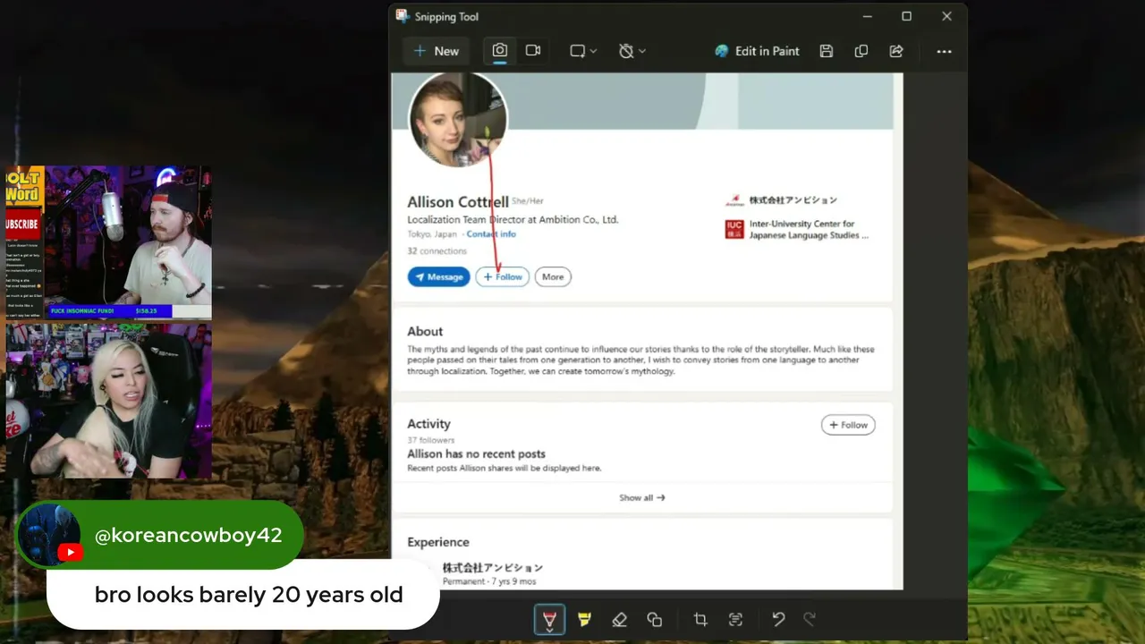Screen dimensions: 1145x644
Task: Open Text actions tool
Action: pyautogui.click(x=735, y=620)
